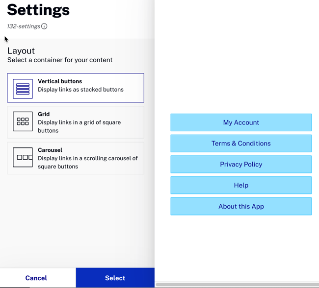
Task: Open About this App in the preview
Action: coord(241,206)
